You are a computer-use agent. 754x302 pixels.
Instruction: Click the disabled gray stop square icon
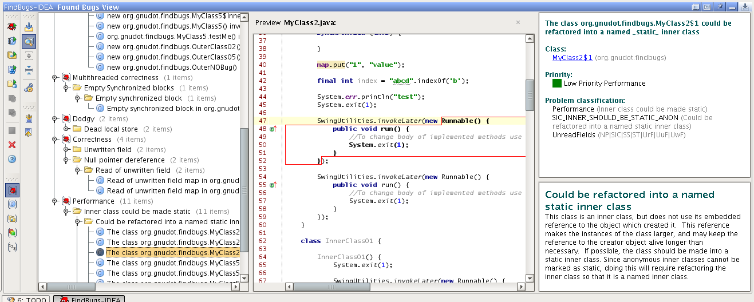pyautogui.click(x=11, y=130)
